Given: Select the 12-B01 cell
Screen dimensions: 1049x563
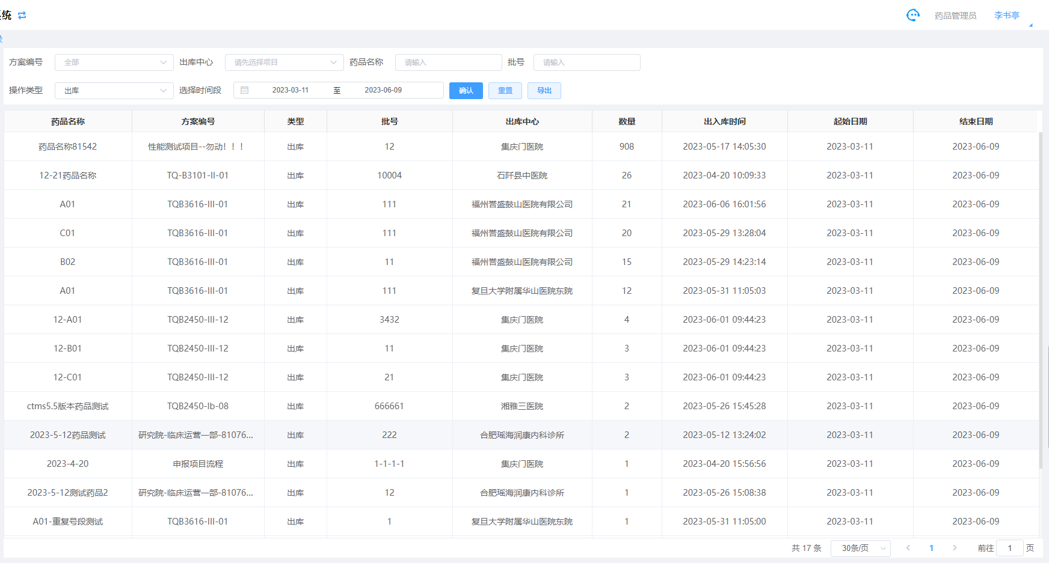Looking at the screenshot, I should click(68, 348).
